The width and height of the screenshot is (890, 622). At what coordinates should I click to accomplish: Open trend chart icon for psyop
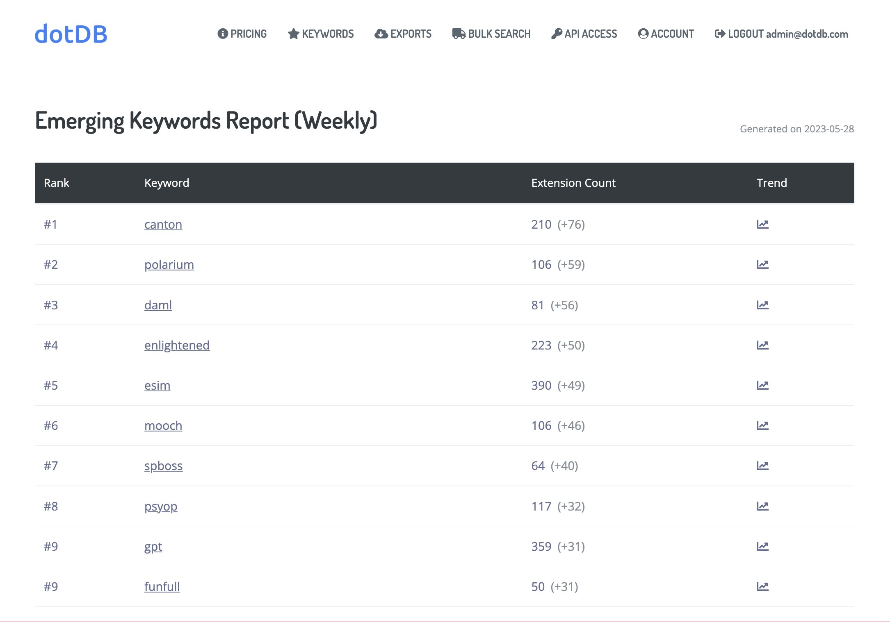point(762,506)
